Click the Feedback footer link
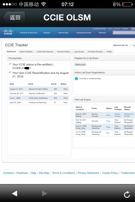This screenshot has height=202, width=135. coord(22,173)
